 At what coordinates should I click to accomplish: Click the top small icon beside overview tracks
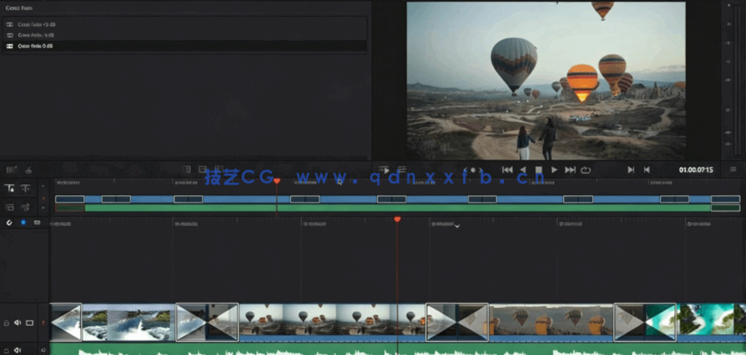[43, 188]
